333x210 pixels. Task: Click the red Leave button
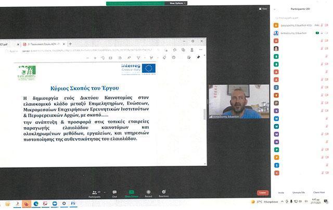coord(263,192)
